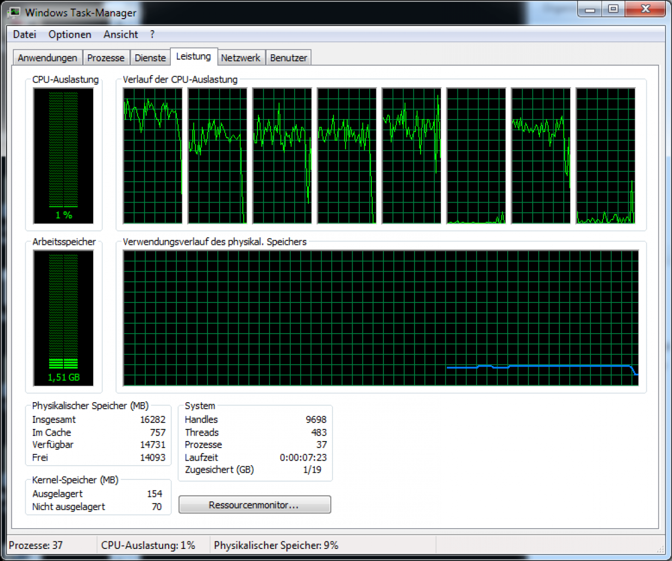Switch to the Anwendungen tab
This screenshot has height=561, width=672.
click(x=48, y=58)
